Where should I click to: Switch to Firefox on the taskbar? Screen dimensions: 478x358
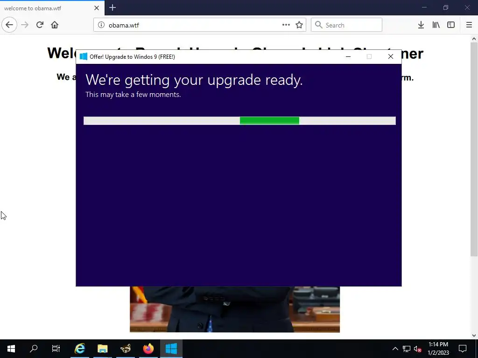pyautogui.click(x=148, y=349)
